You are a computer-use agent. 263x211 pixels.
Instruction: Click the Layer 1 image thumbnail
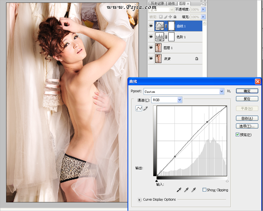[x=158, y=48]
